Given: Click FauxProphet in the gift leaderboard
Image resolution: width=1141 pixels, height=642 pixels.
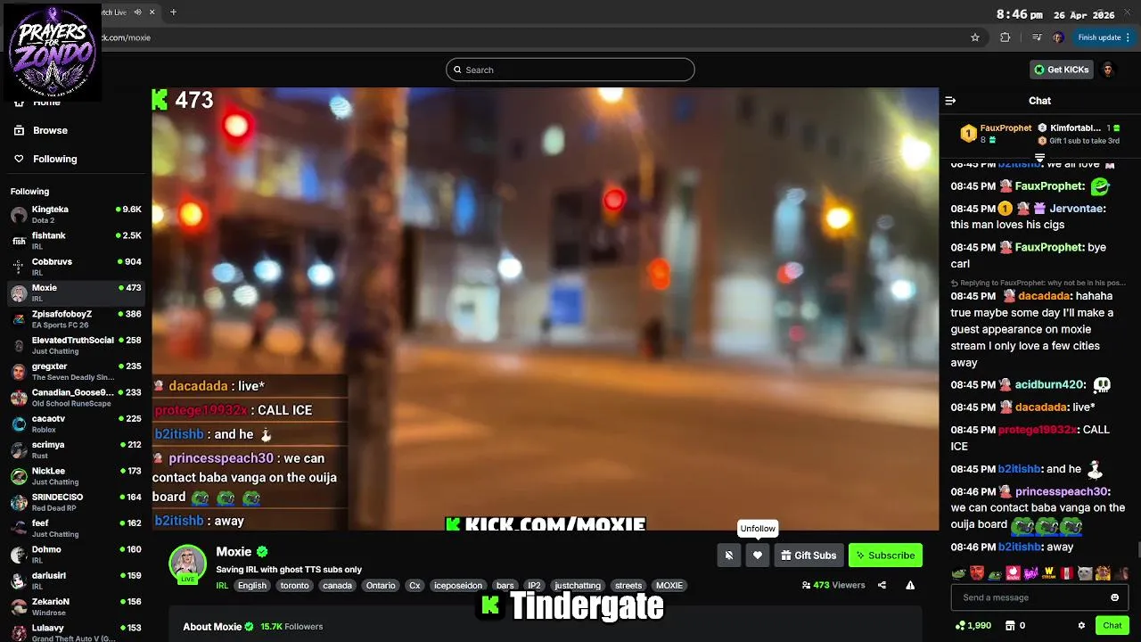Looking at the screenshot, I should click(1006, 128).
